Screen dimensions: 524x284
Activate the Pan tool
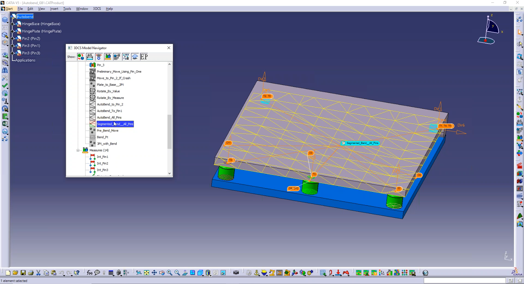point(154,273)
